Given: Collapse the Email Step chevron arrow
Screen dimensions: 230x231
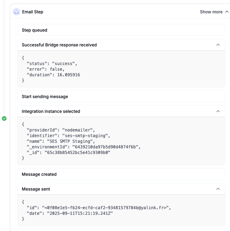Looking at the screenshot, I should pyautogui.click(x=226, y=12).
